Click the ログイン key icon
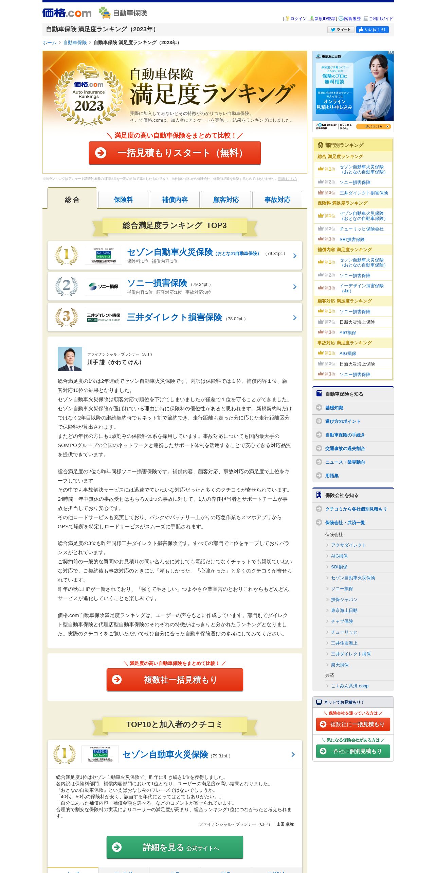This screenshot has width=436, height=873. [x=288, y=18]
